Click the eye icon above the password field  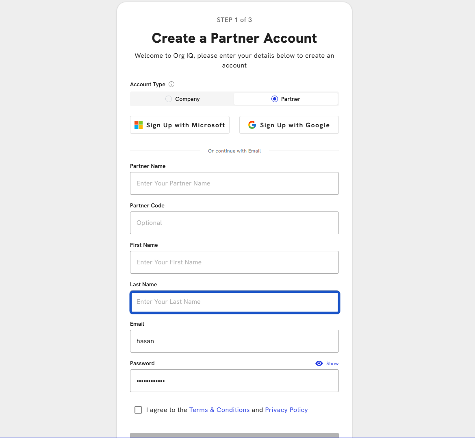319,364
